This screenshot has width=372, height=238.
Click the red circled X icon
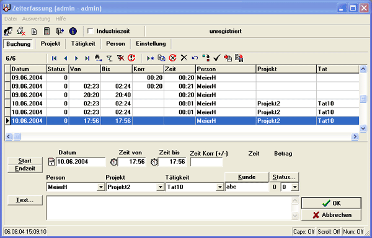point(173,58)
